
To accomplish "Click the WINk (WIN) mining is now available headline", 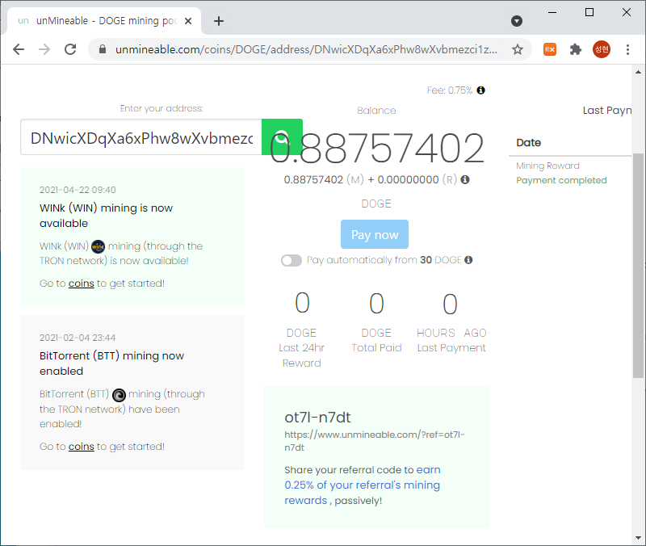I will click(x=106, y=216).
